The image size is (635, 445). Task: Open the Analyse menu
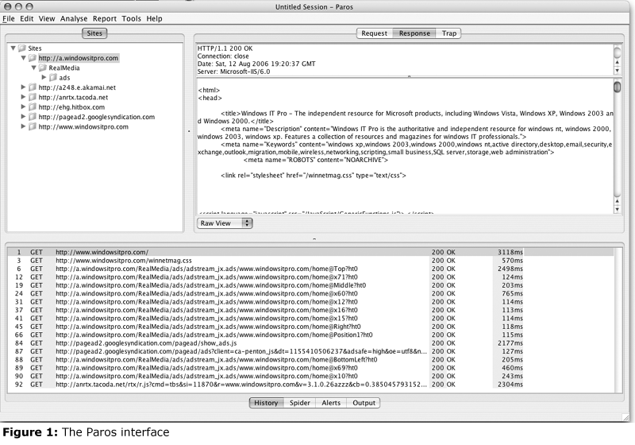(x=74, y=18)
